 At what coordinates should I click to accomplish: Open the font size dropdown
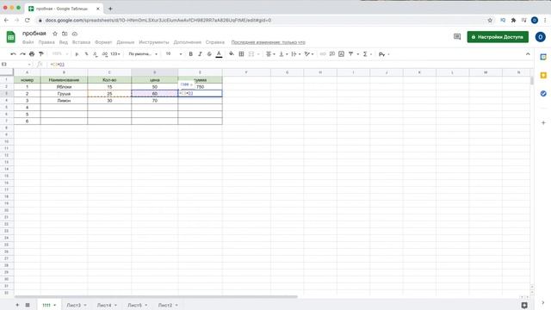point(174,54)
